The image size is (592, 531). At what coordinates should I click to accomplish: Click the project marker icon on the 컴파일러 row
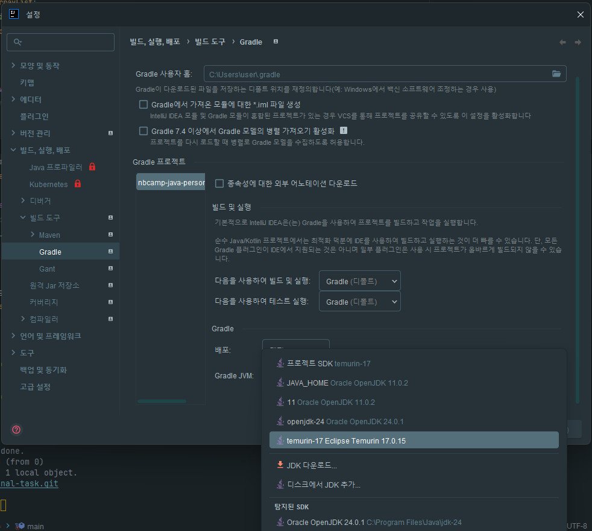[x=110, y=319]
